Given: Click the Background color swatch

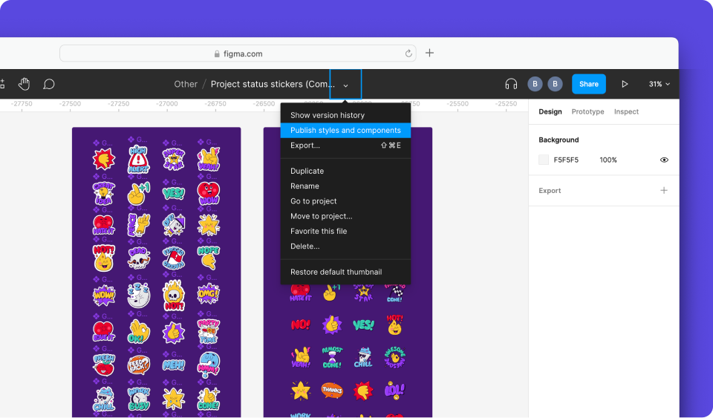Looking at the screenshot, I should tap(544, 160).
